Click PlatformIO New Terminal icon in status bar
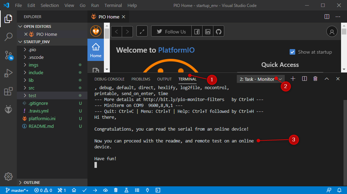This screenshot has height=194, width=347. pyautogui.click(x=158, y=190)
